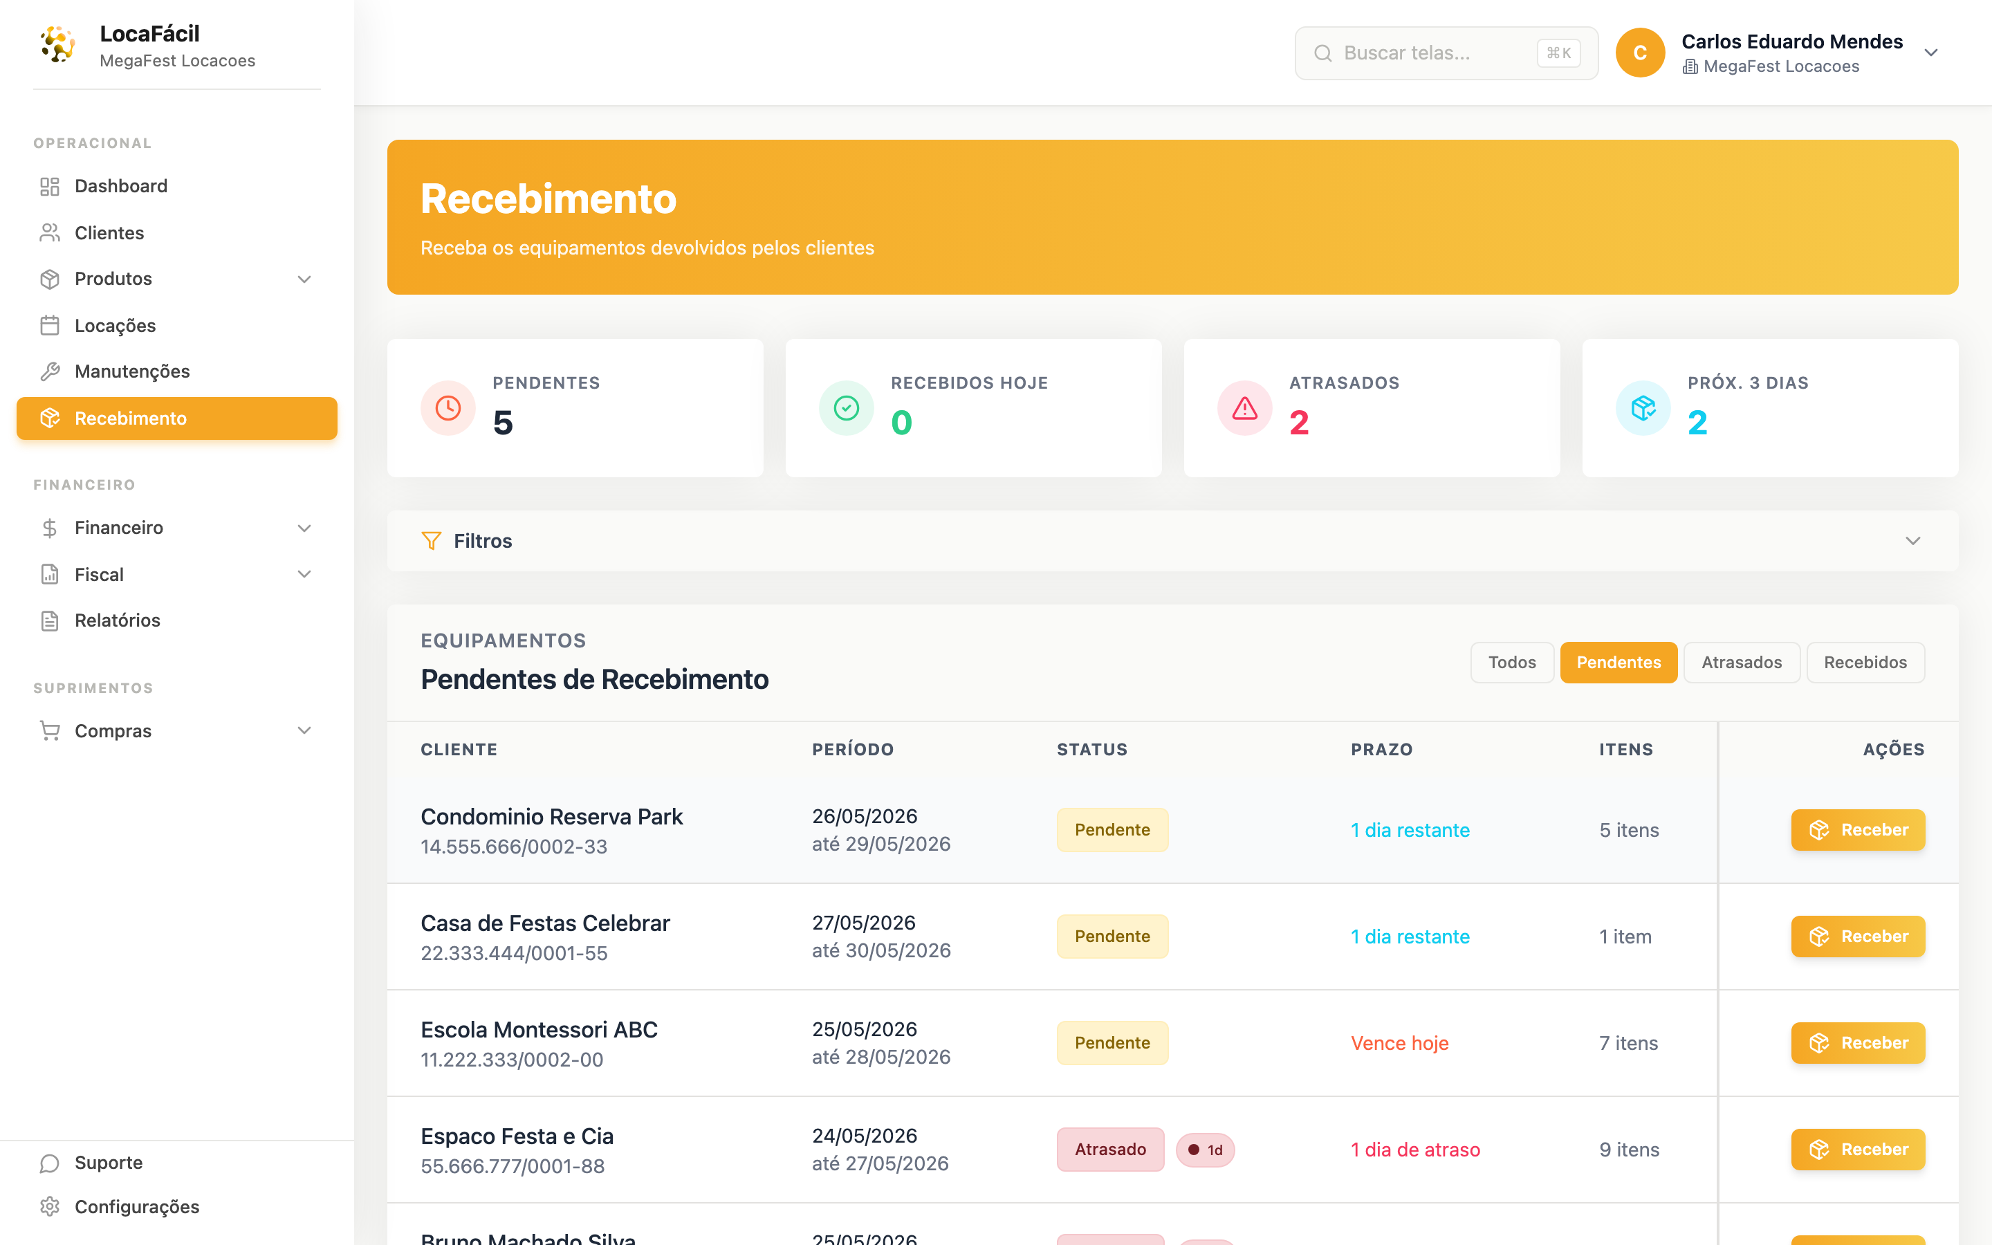Click the Manutenções wrench icon
This screenshot has height=1245, width=1992.
tap(49, 371)
